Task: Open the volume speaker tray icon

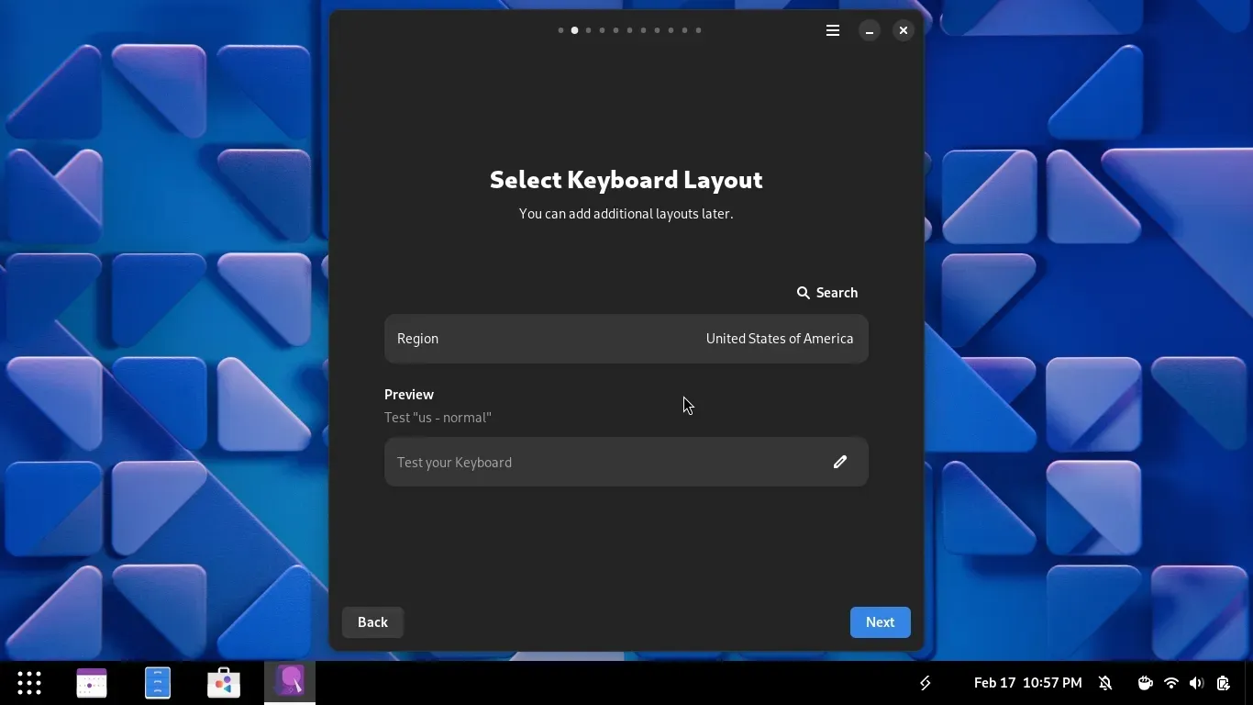Action: click(x=1196, y=683)
